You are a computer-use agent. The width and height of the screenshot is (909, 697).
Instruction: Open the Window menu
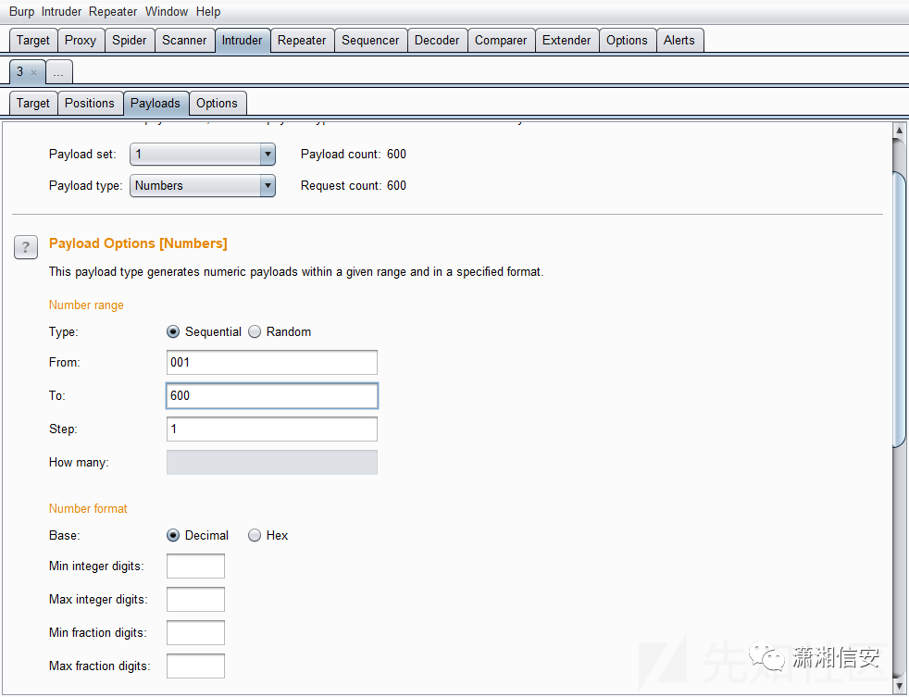(x=167, y=12)
